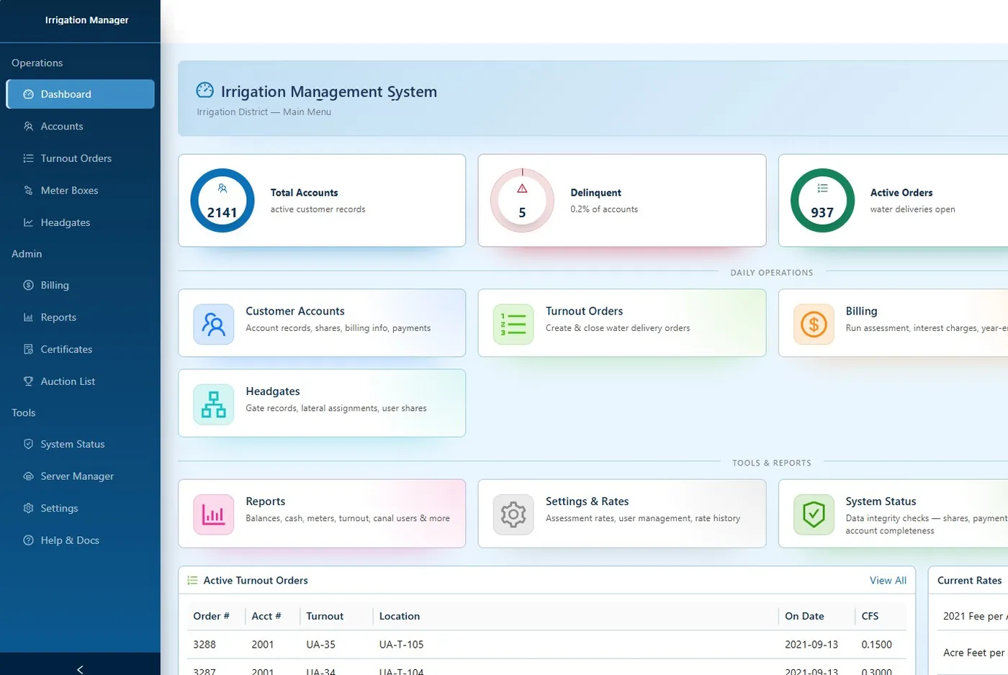Click the View All link for Active Turnout Orders
The width and height of the screenshot is (1008, 675).
click(x=888, y=581)
